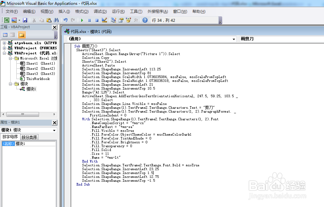This screenshot has width=324, height=207.
Task: Pause execution with the Break icon
Action: [x=89, y=20]
